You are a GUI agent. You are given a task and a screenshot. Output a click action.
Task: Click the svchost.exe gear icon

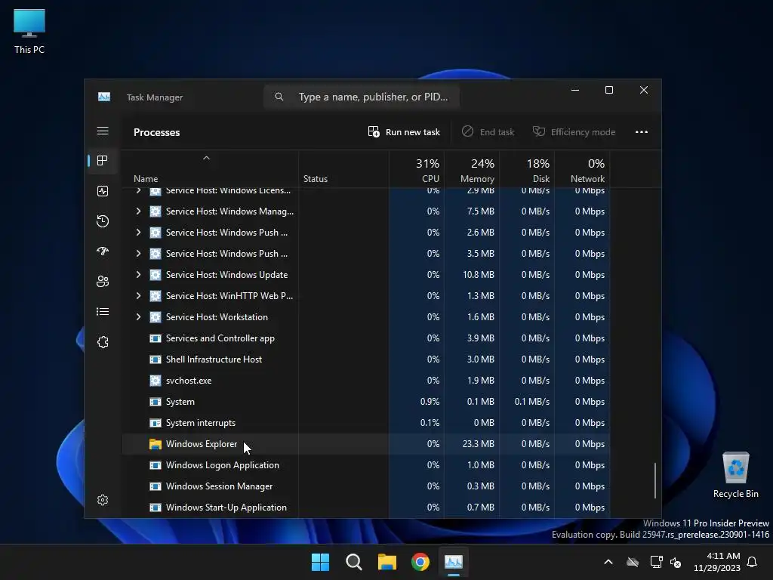point(156,381)
